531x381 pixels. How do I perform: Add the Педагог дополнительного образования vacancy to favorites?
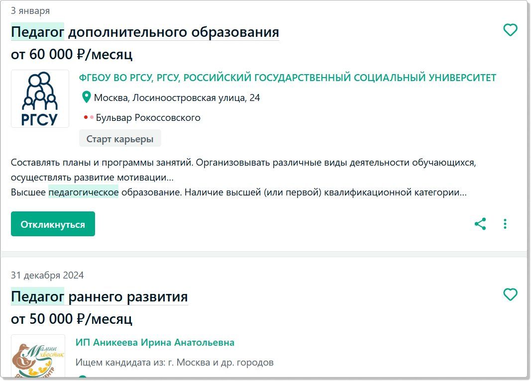pyautogui.click(x=510, y=30)
